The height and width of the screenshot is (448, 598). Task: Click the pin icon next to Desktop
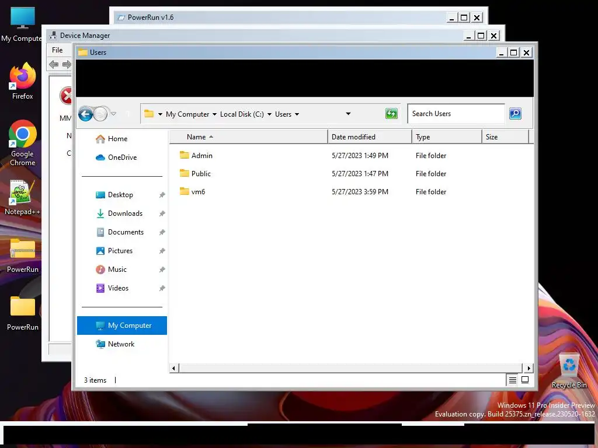point(162,195)
